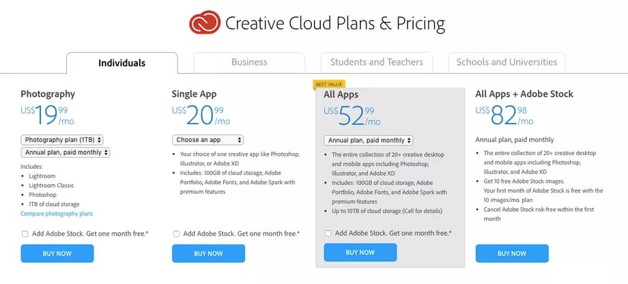Expand the Photography plan (1TB) dropdown
628x284 pixels.
pyautogui.click(x=62, y=140)
